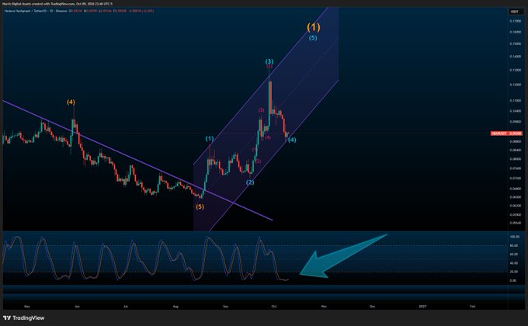Select the blue (3) wave label at the peak

tap(269, 61)
